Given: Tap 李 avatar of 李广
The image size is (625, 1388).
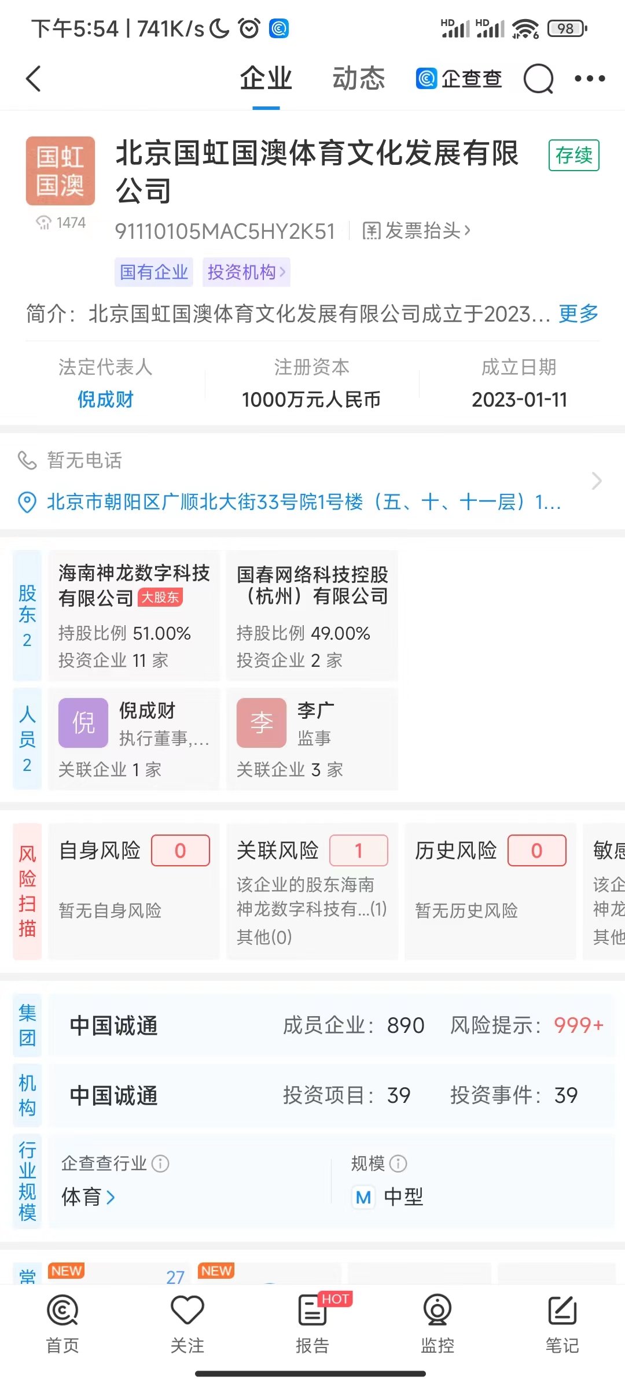Looking at the screenshot, I should point(262,722).
